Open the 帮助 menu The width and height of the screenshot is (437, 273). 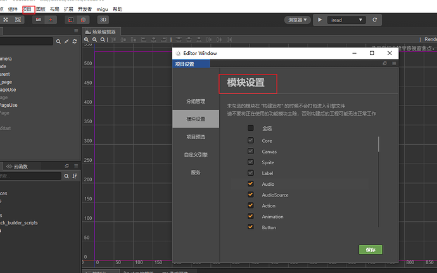[x=118, y=9]
